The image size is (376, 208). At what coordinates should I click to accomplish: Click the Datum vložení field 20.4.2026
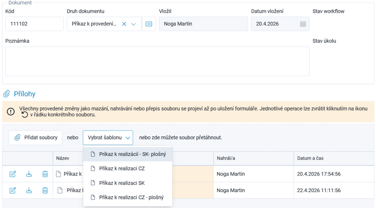280,24
